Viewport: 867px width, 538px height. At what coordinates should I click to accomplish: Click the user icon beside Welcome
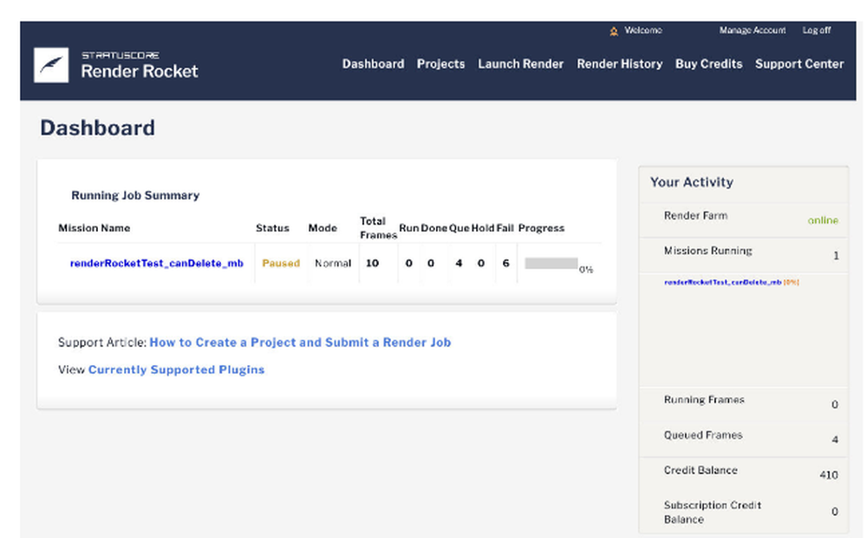[614, 31]
